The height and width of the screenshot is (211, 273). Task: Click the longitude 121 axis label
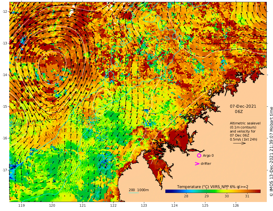[83, 205]
